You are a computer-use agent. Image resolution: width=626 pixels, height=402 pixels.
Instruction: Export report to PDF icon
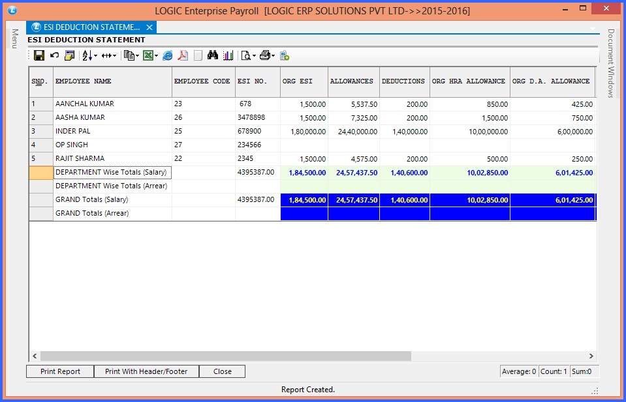[x=183, y=55]
